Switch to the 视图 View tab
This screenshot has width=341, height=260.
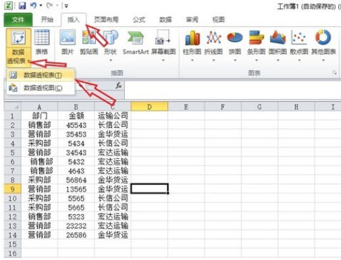point(219,20)
